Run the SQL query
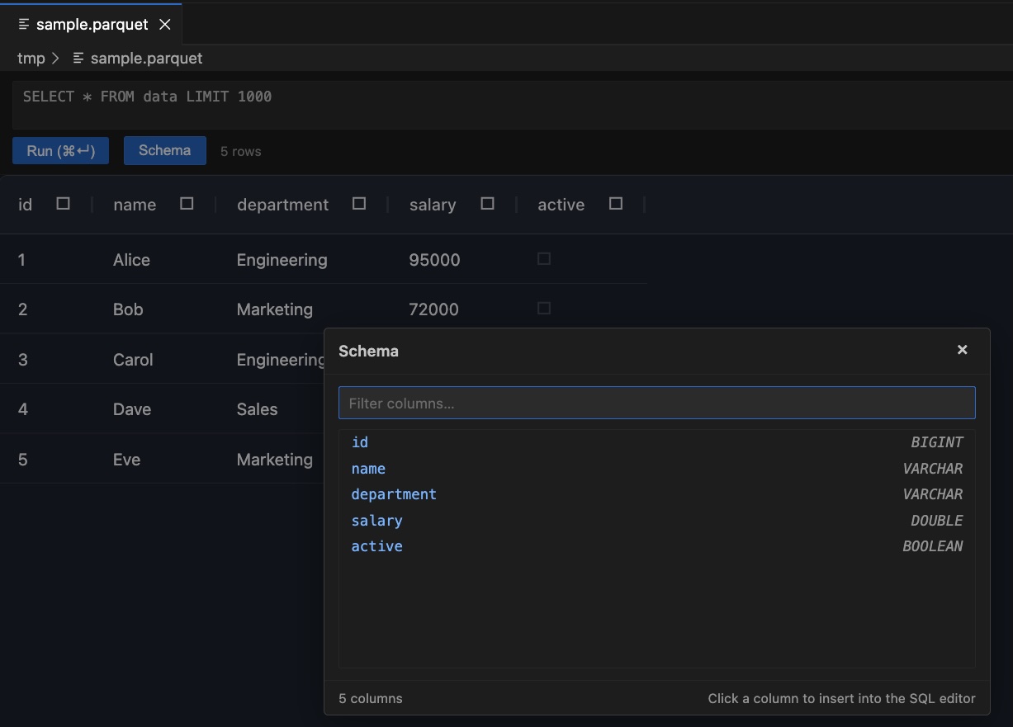 [x=60, y=151]
